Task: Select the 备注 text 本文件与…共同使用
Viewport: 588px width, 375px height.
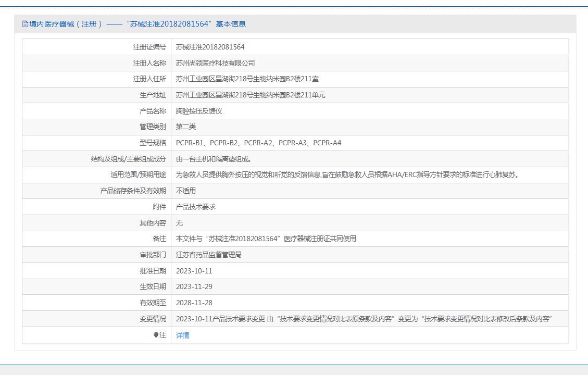Action: coord(266,239)
